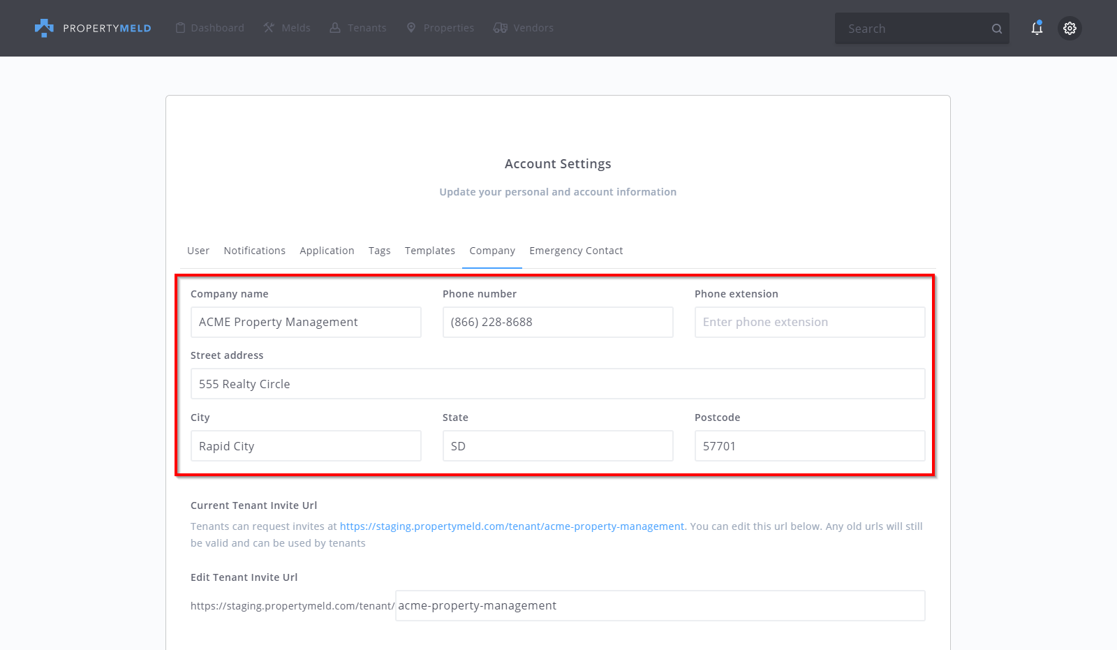
Task: Go to Dashboard in navigation
Action: 217,28
